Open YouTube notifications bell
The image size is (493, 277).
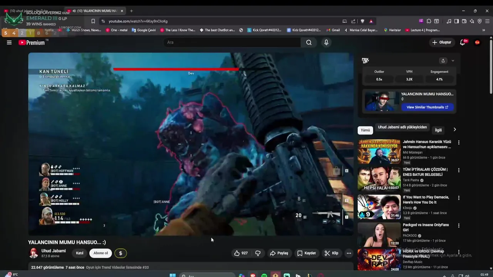[463, 42]
